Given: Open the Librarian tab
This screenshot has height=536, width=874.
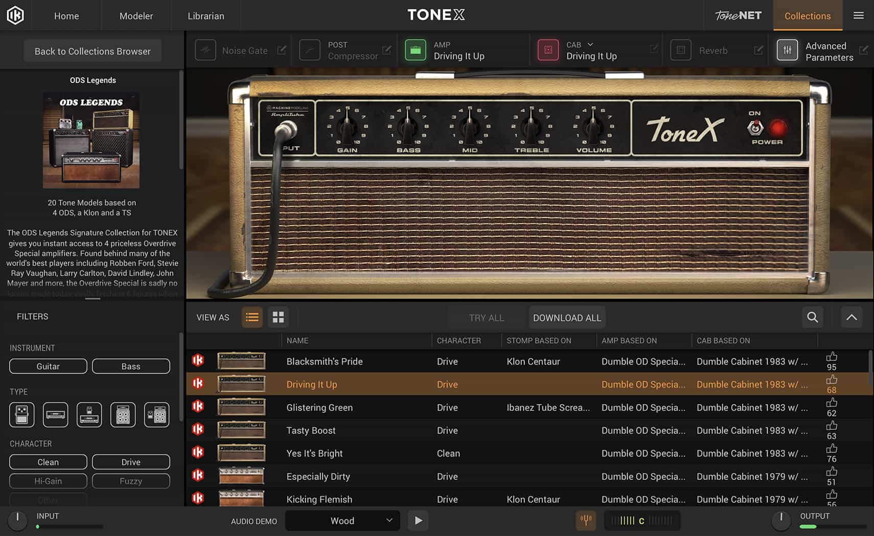Looking at the screenshot, I should coord(206,16).
